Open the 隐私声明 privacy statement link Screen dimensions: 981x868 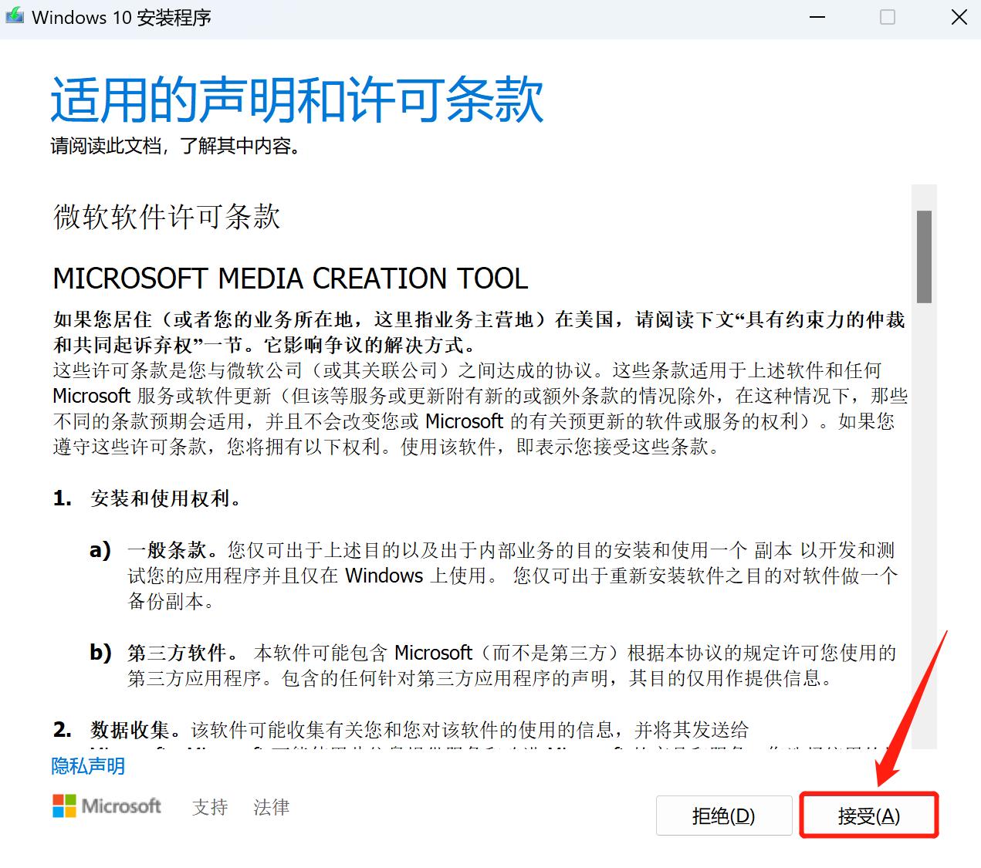[87, 765]
